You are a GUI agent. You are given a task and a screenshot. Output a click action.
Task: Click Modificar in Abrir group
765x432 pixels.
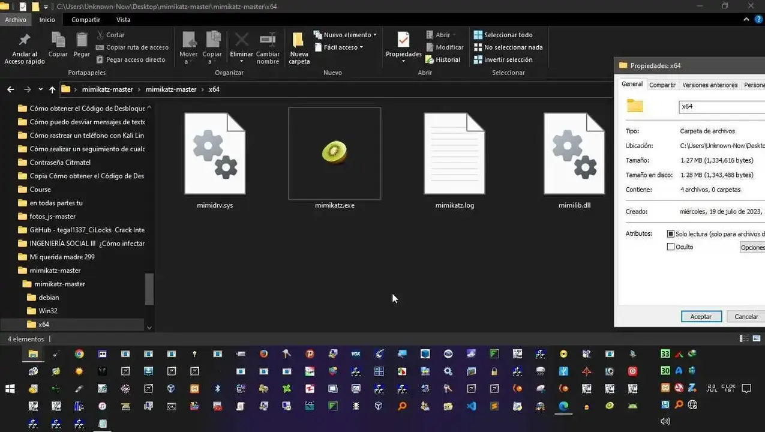445,47
